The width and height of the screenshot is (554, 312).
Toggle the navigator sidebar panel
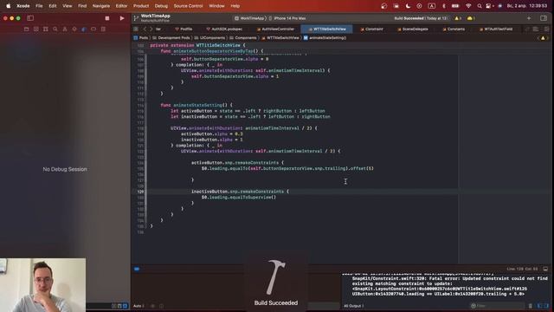pos(30,18)
